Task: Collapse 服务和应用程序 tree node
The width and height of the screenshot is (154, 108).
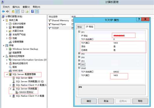Action: pyautogui.click(x=4, y=56)
